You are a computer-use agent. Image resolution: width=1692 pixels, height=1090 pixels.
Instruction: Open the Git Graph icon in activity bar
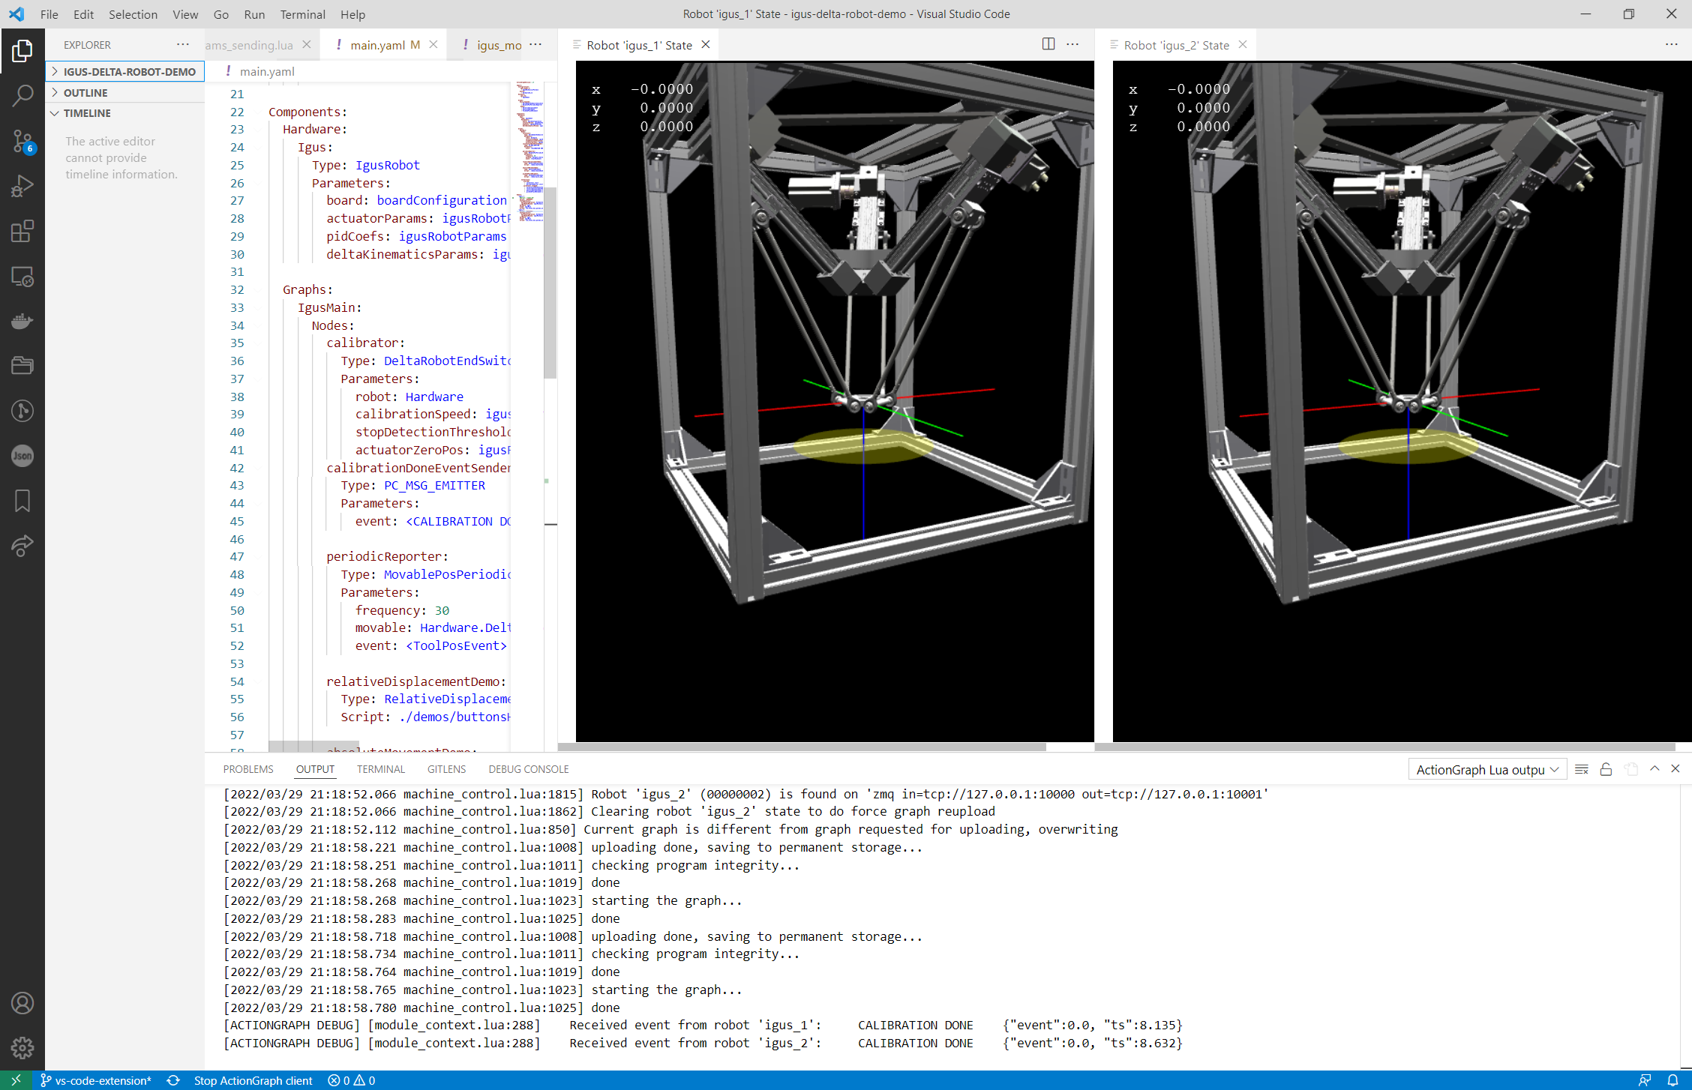point(22,411)
